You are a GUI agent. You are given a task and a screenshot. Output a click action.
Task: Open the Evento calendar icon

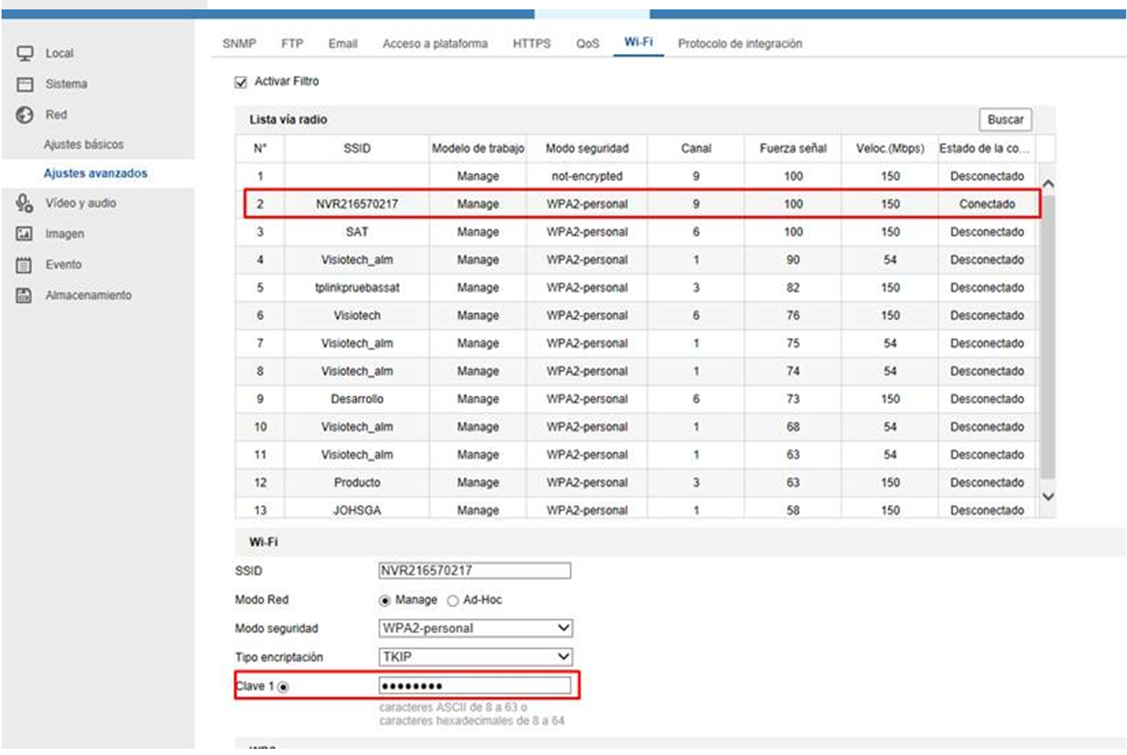coord(25,265)
